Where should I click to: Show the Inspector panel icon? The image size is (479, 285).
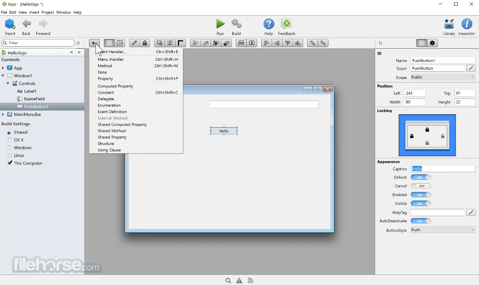point(467,24)
